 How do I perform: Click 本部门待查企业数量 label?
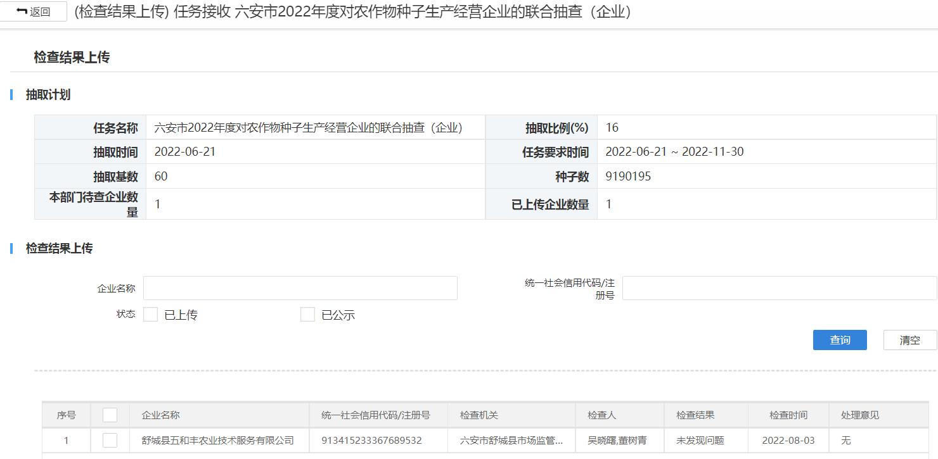[94, 204]
